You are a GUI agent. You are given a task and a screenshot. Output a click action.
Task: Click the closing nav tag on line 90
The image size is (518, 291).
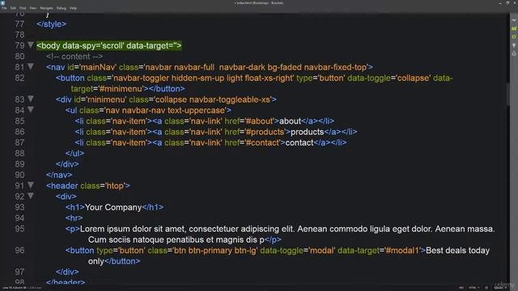tap(59, 175)
